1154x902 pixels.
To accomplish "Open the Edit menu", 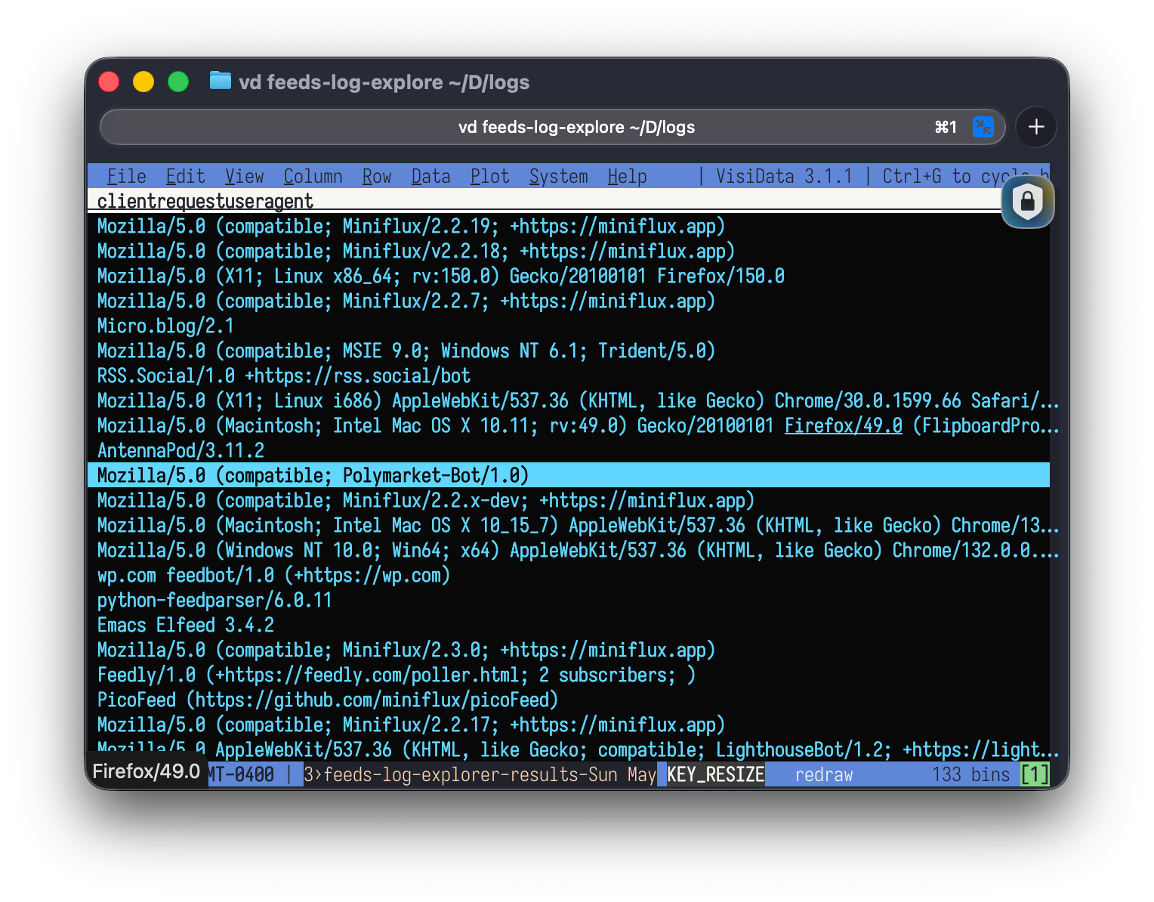I will tap(185, 177).
